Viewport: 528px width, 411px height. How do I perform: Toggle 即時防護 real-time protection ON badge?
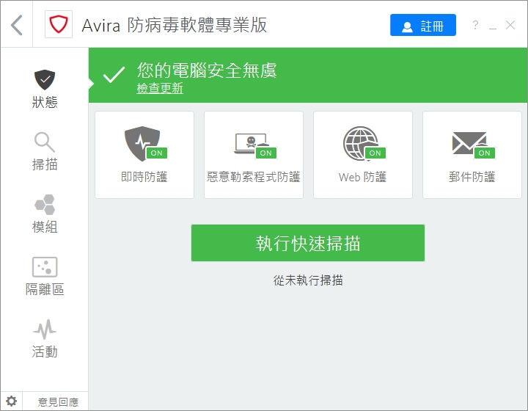click(155, 153)
